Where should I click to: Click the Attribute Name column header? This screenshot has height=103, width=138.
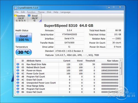(42, 61)
